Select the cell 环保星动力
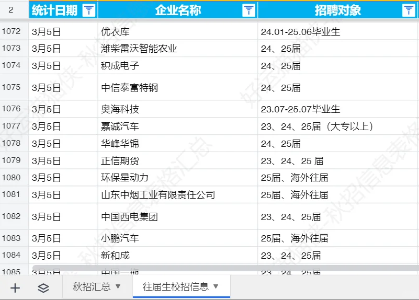Viewport: 419px width, 300px height. 178,178
